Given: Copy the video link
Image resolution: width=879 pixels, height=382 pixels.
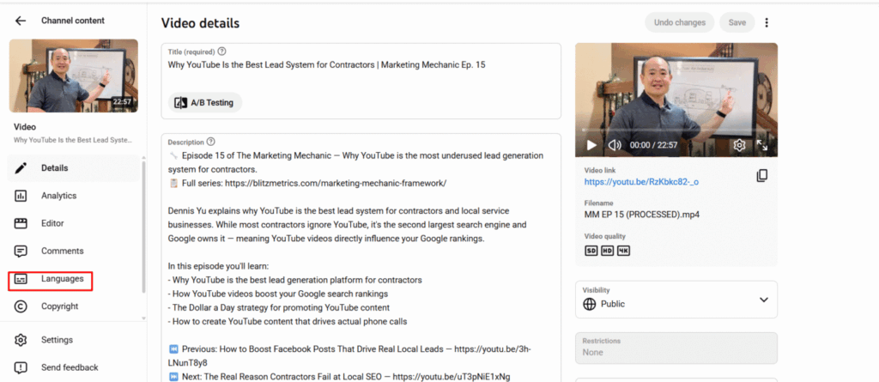Looking at the screenshot, I should pyautogui.click(x=761, y=176).
